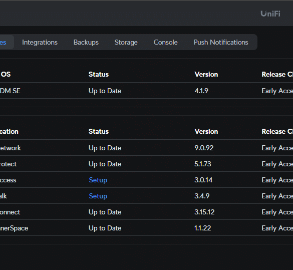The image size is (293, 270).
Task: Click Up to Date status in 4.1.9 row
Action: [x=105, y=91]
